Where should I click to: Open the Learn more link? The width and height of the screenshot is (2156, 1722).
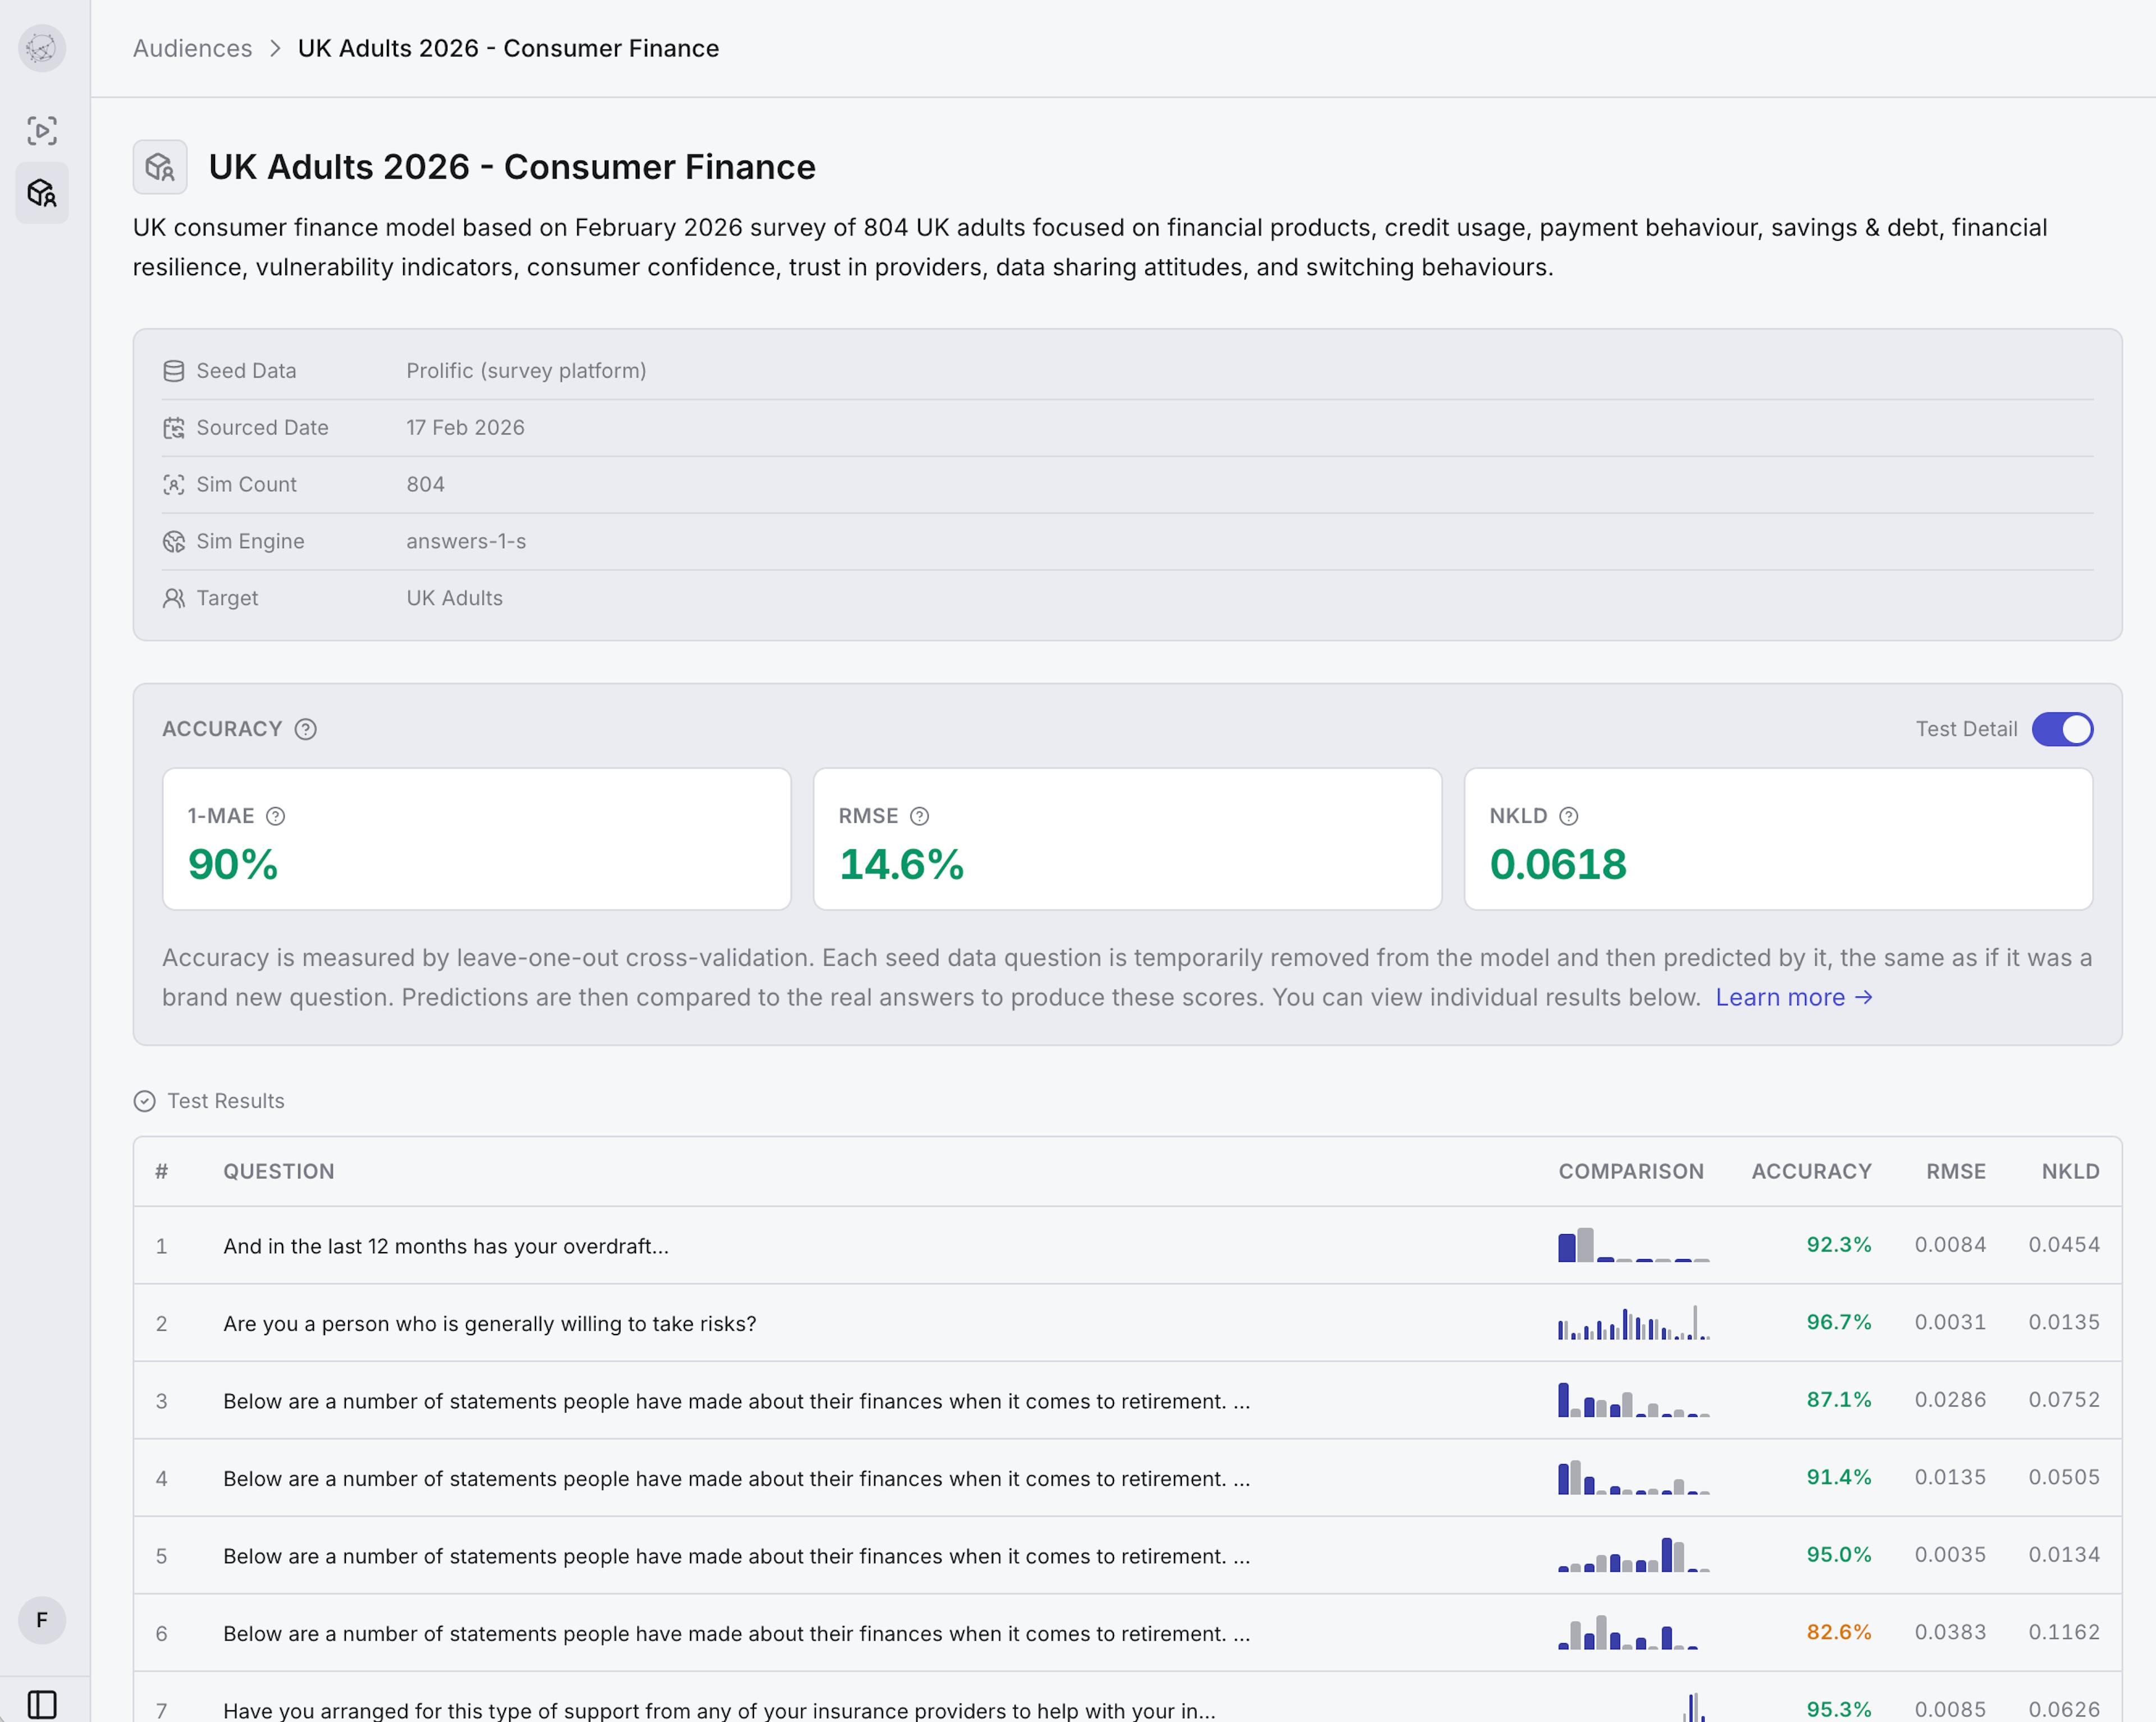pos(1793,997)
